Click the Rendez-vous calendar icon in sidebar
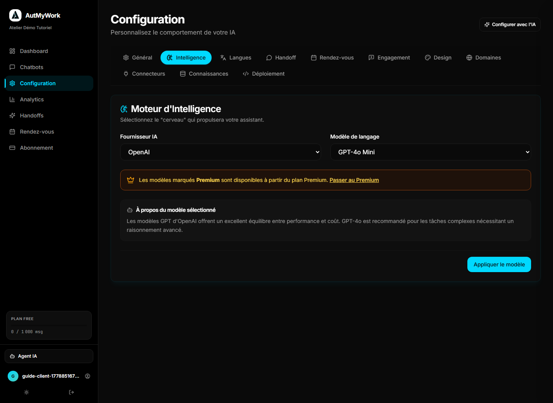The width and height of the screenshot is (553, 403). click(12, 132)
